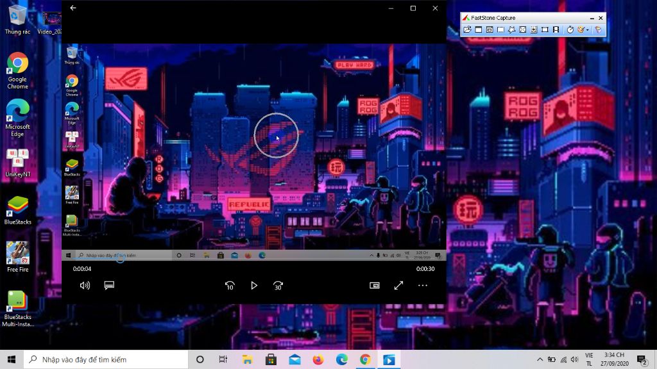Switch input language VIE TL
Image resolution: width=657 pixels, height=369 pixels.
coord(589,359)
